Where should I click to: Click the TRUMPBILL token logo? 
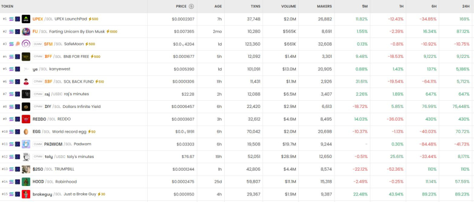26,169
